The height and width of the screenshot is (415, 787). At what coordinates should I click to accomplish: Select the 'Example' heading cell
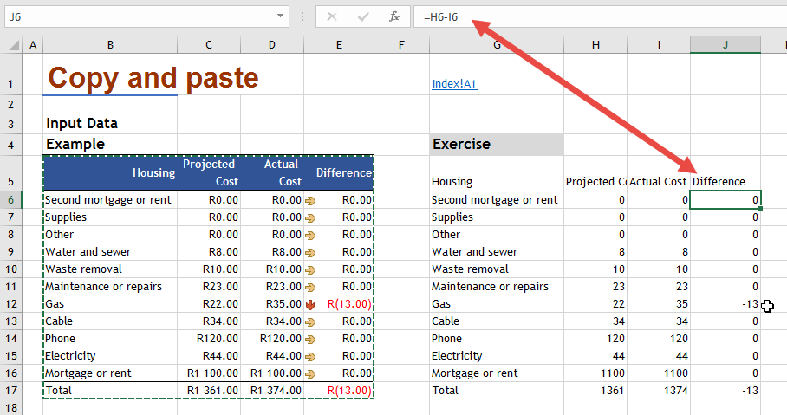coord(110,145)
